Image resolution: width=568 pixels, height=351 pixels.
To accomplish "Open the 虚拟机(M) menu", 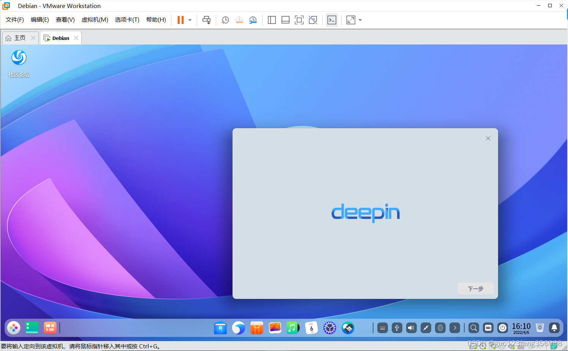I will click(x=95, y=20).
